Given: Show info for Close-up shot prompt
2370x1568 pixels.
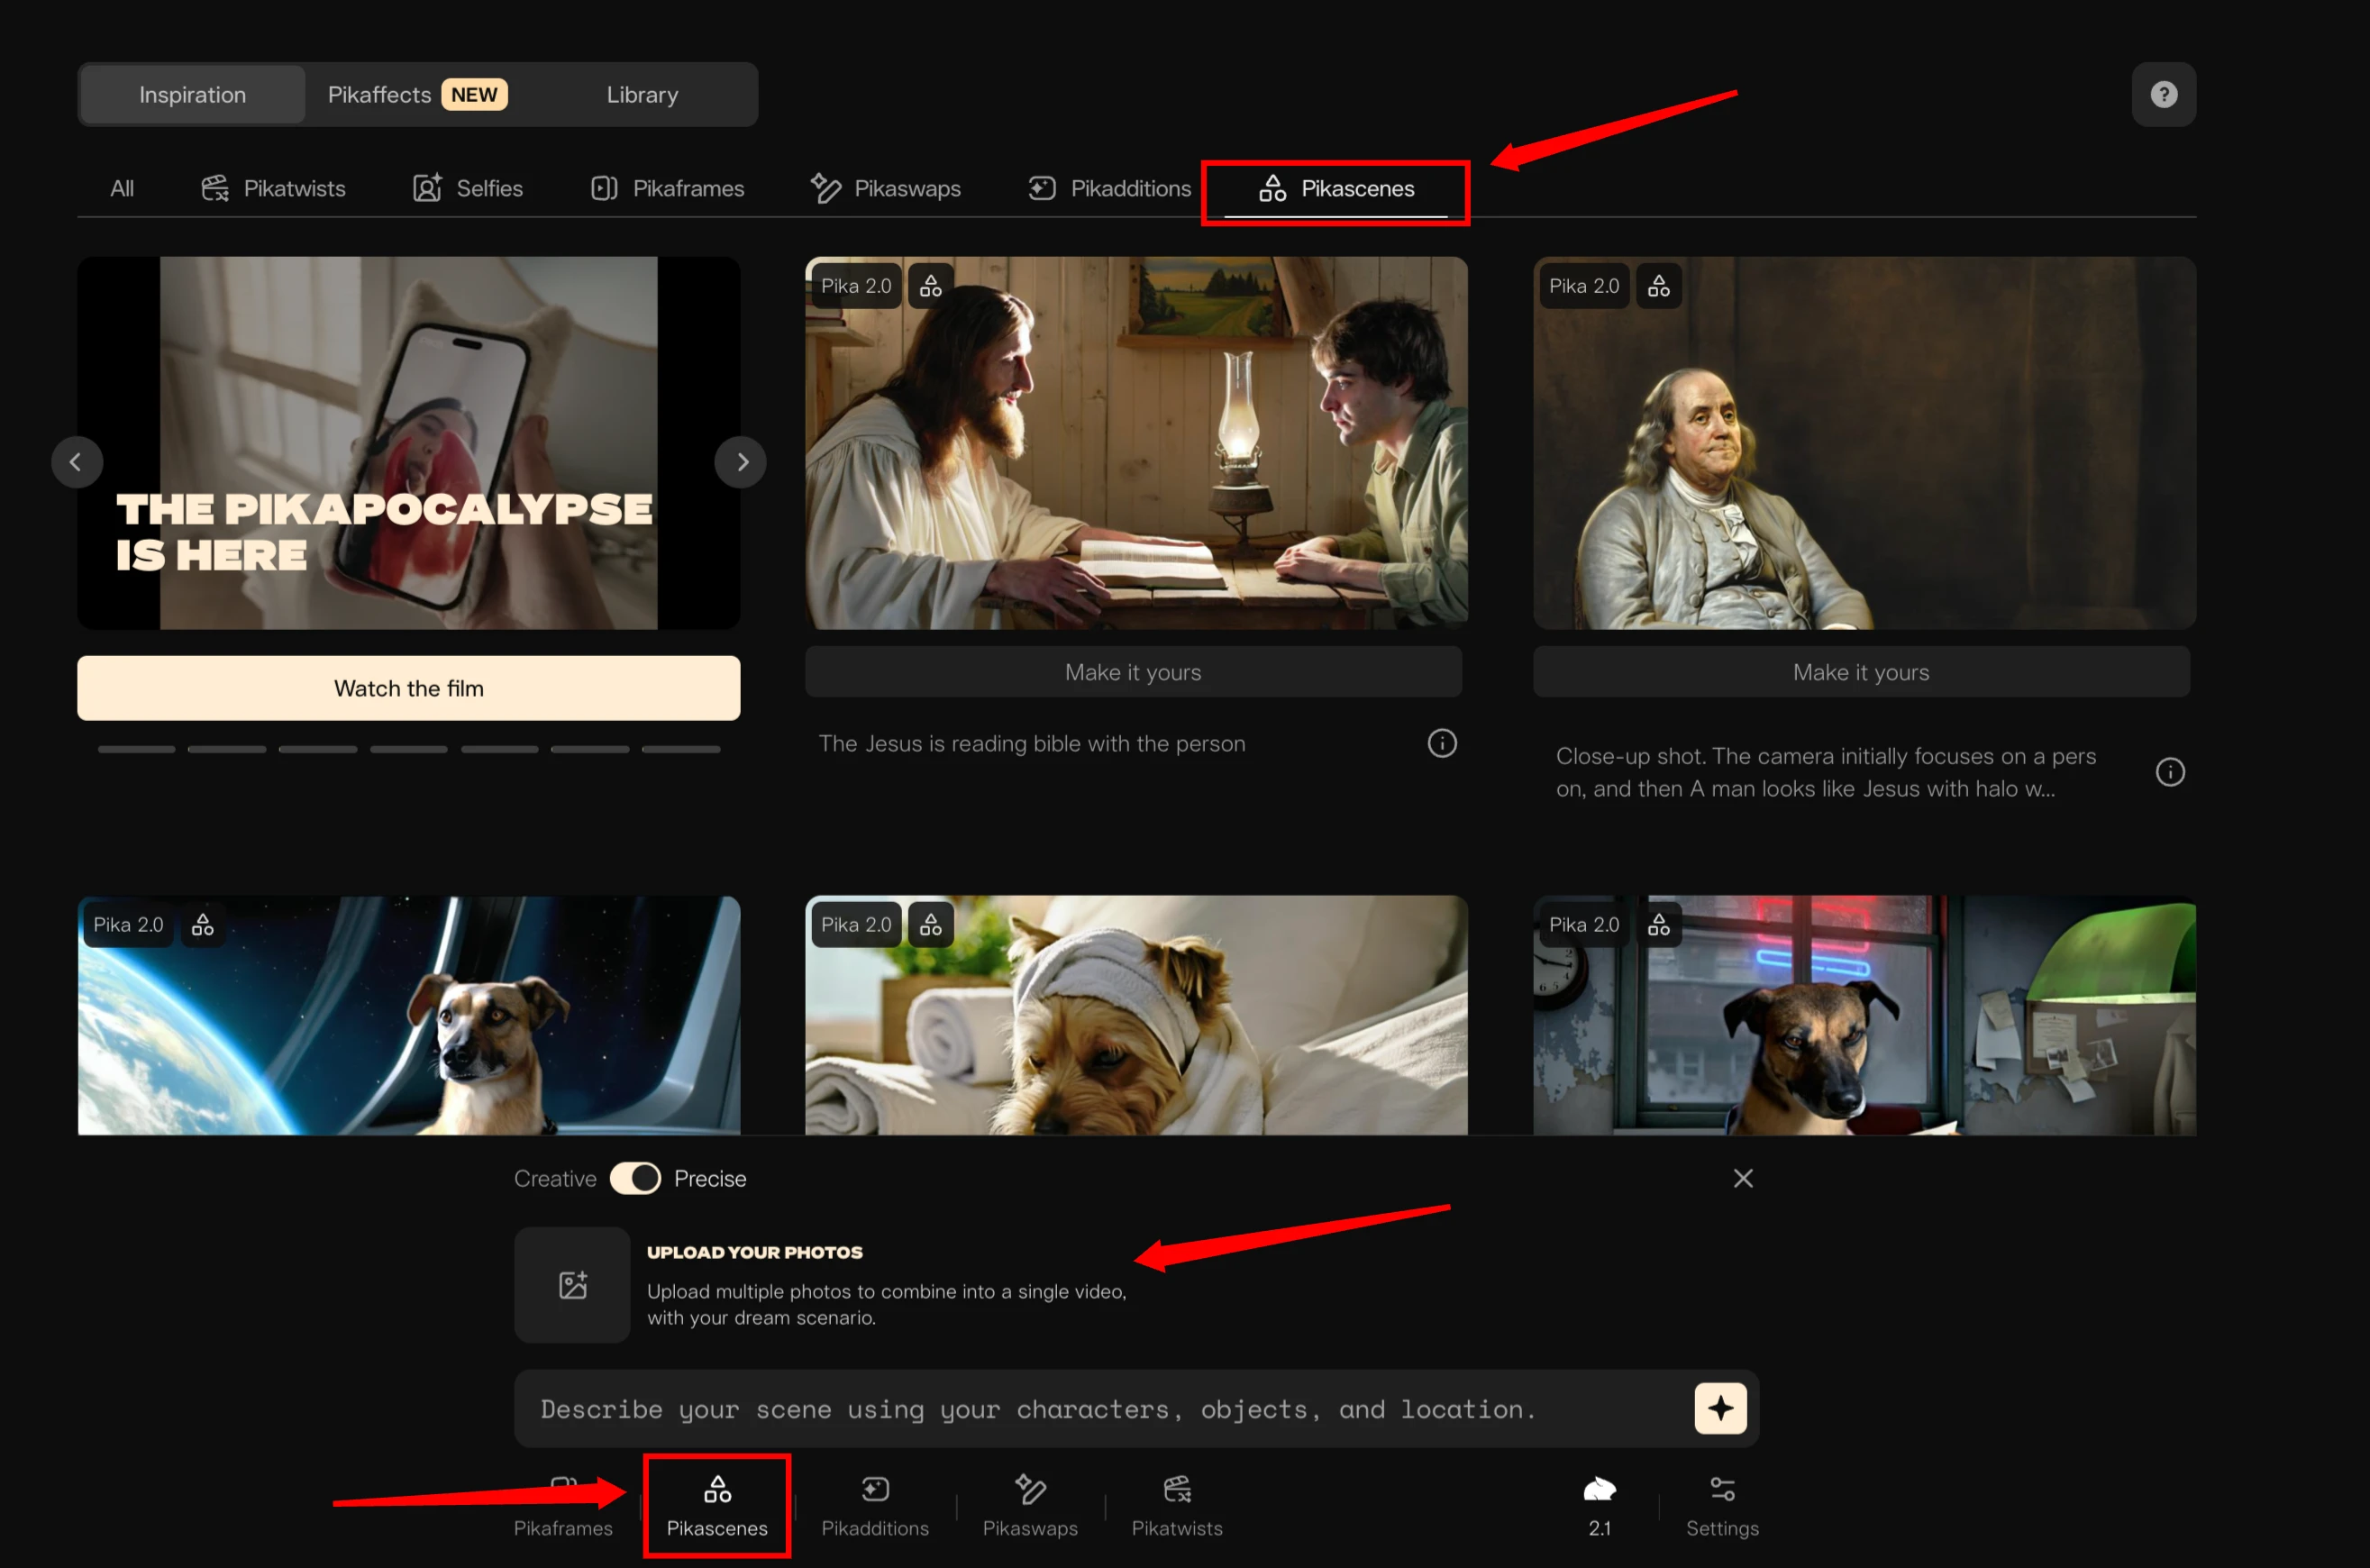Looking at the screenshot, I should pos(2169,772).
